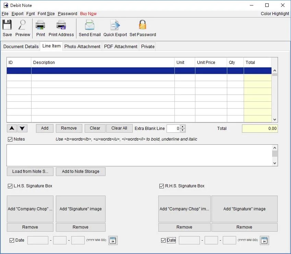
Task: Add R.H.S. Signature image
Action: (244, 209)
